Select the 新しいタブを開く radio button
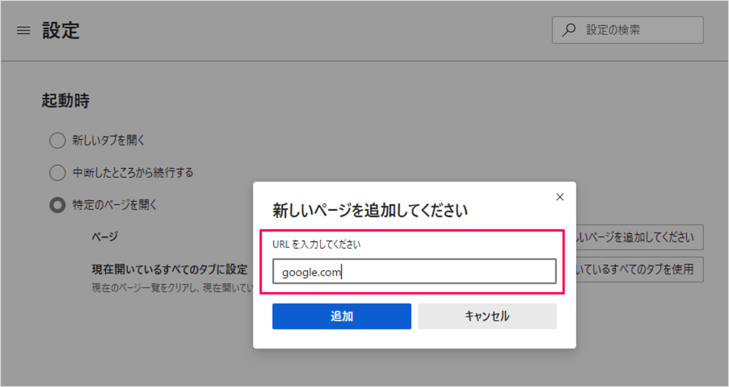The image size is (729, 387). click(57, 140)
